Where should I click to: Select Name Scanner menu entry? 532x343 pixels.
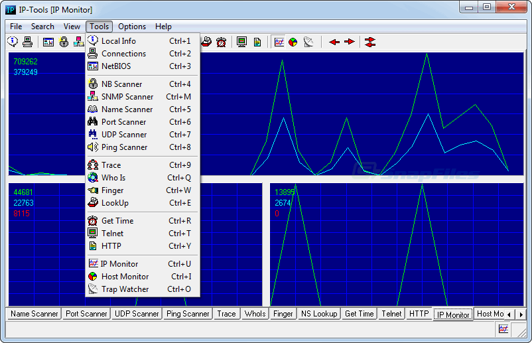tap(143, 109)
